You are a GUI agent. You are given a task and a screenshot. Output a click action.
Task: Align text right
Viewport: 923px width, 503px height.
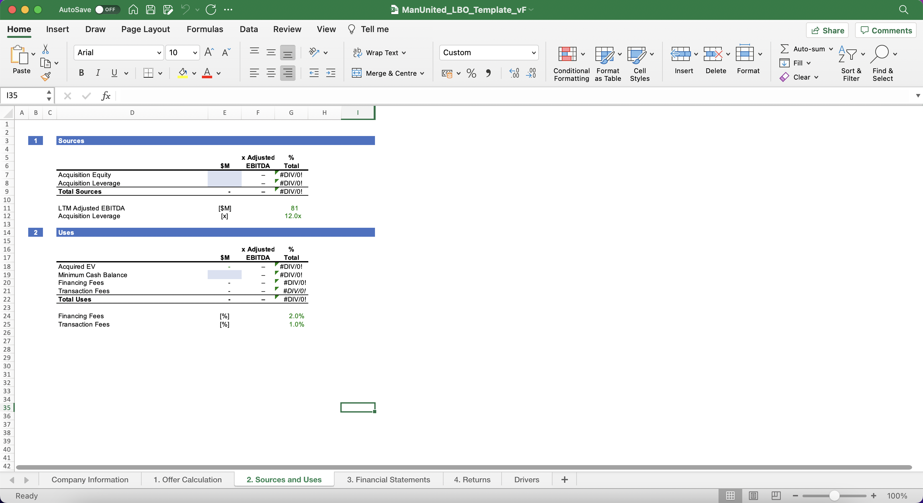click(x=288, y=73)
